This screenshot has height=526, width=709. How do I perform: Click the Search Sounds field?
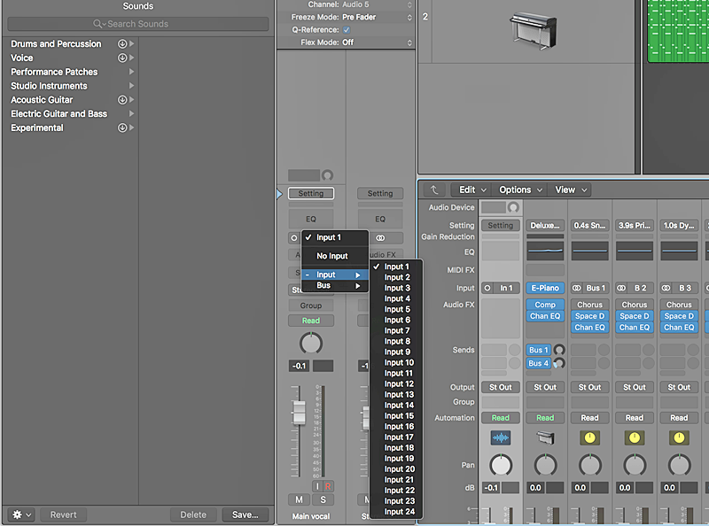point(138,24)
